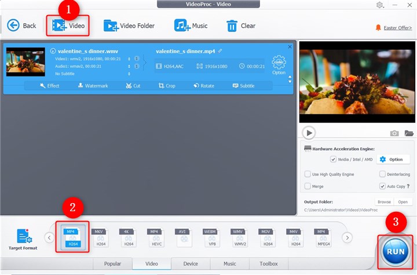Import a Video Folder
This screenshot has height=275, width=417.
[x=129, y=26]
